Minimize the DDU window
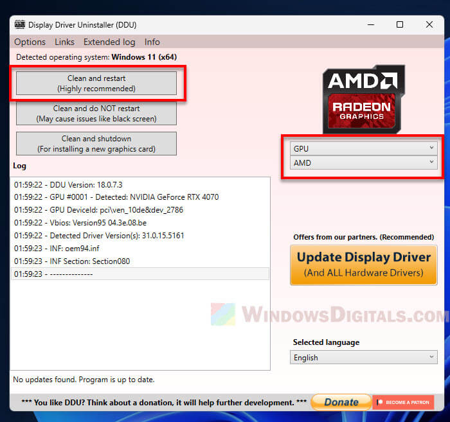 [371, 24]
